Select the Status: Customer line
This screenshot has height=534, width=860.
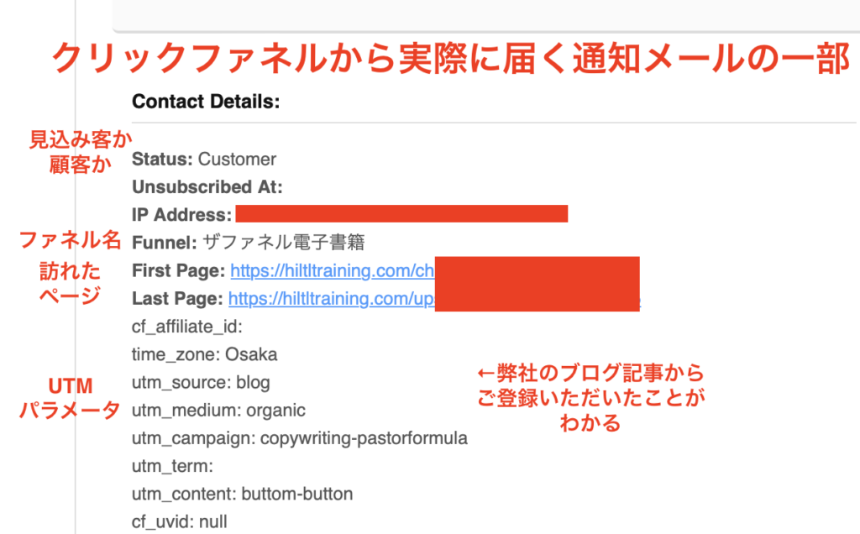204,160
